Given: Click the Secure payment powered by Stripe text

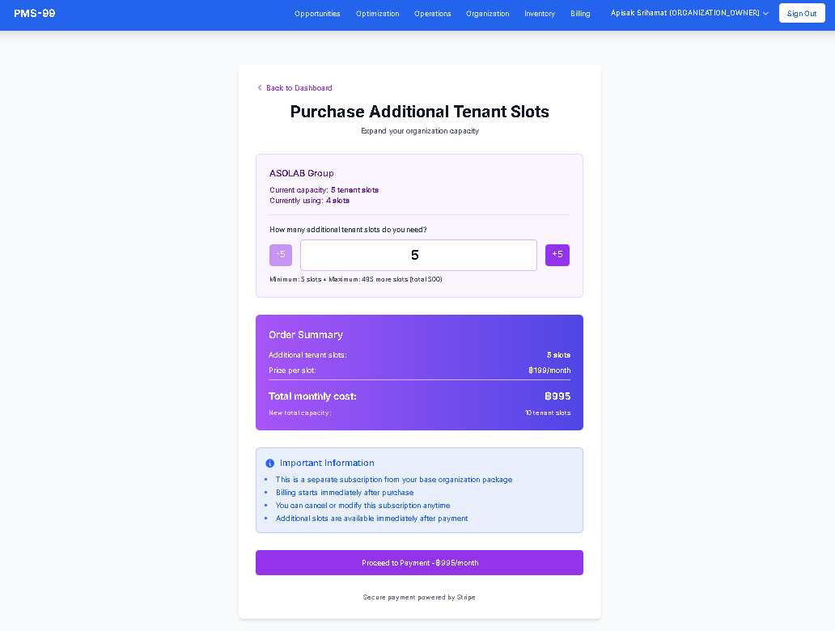Looking at the screenshot, I should click(419, 597).
